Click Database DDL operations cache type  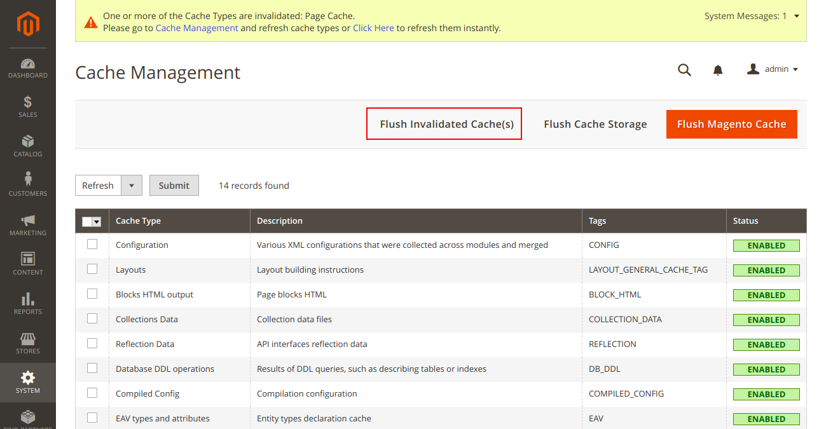(x=165, y=369)
